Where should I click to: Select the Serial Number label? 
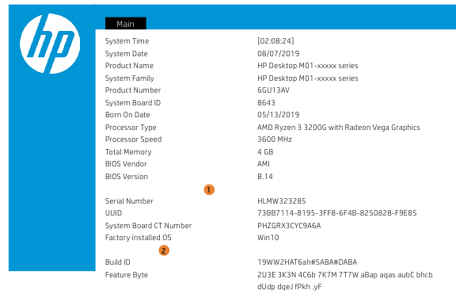[129, 201]
